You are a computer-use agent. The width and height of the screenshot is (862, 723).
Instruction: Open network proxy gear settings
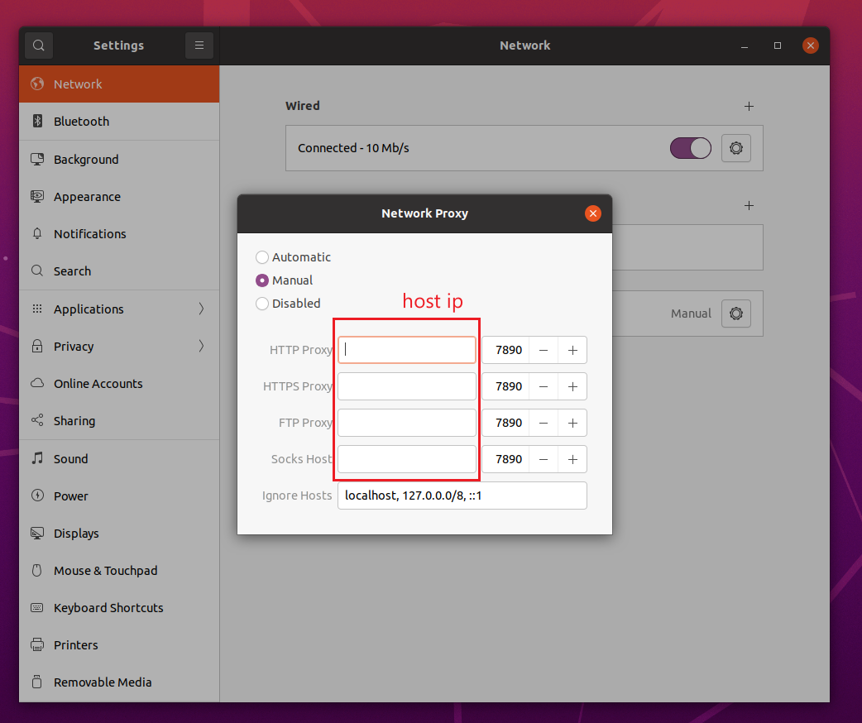coord(735,314)
